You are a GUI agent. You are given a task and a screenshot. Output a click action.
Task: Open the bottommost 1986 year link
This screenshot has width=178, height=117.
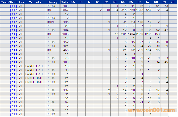pos(13,115)
